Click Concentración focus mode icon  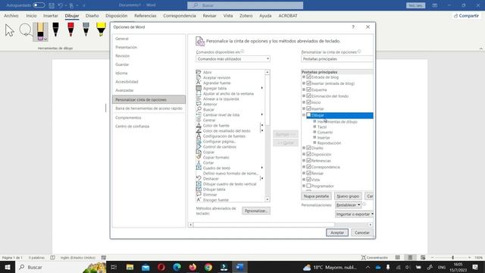tap(374, 258)
